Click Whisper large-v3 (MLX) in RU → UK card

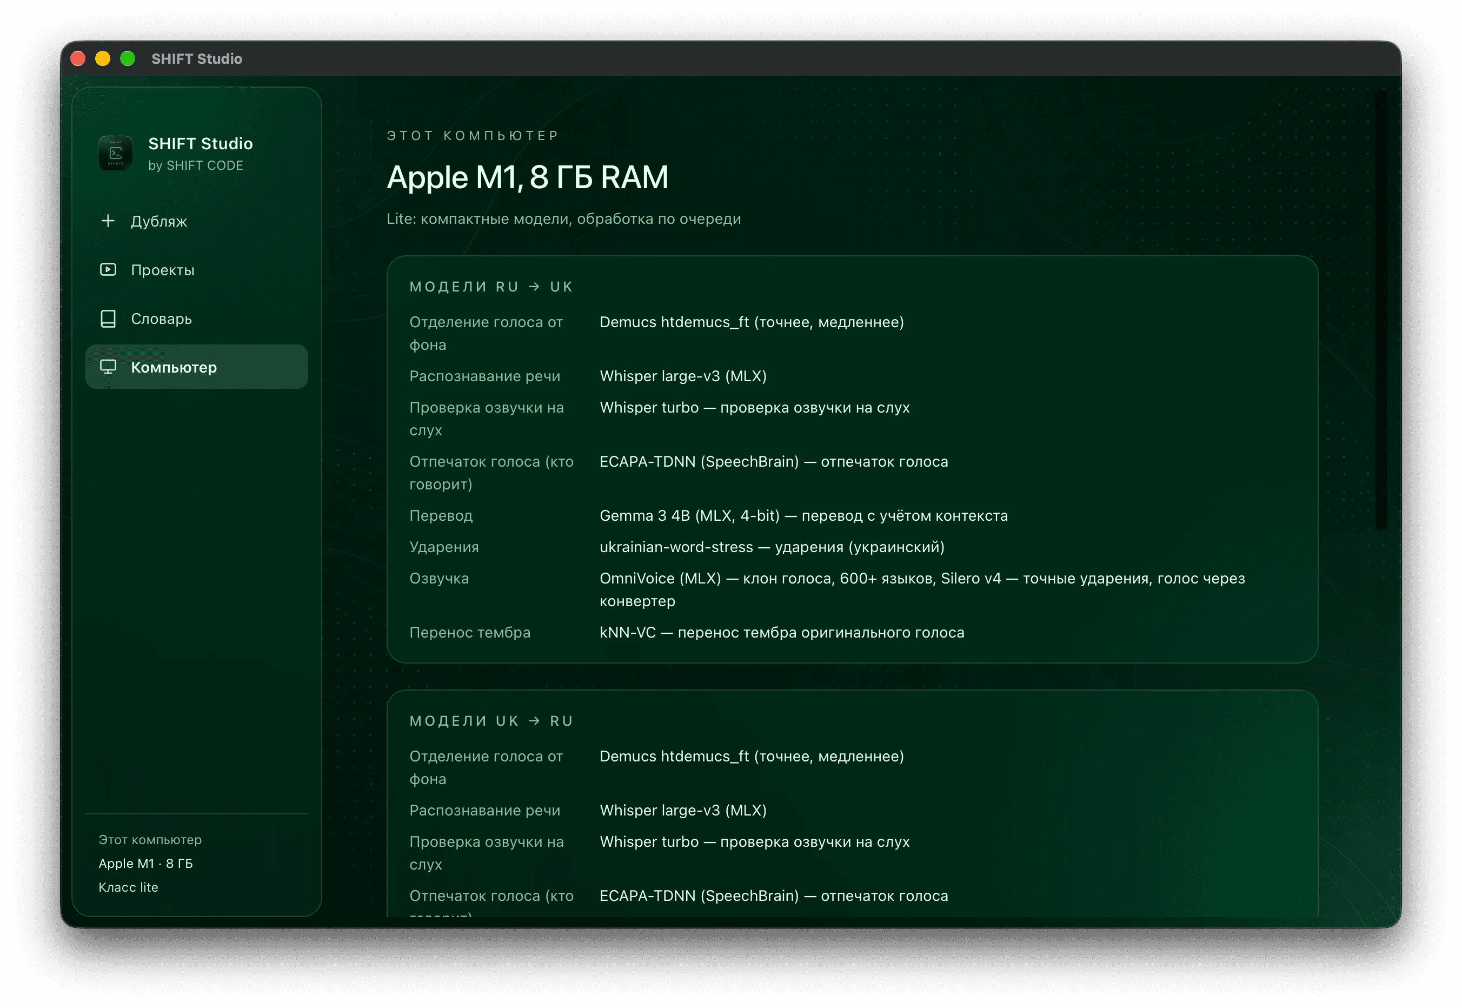[x=683, y=376]
